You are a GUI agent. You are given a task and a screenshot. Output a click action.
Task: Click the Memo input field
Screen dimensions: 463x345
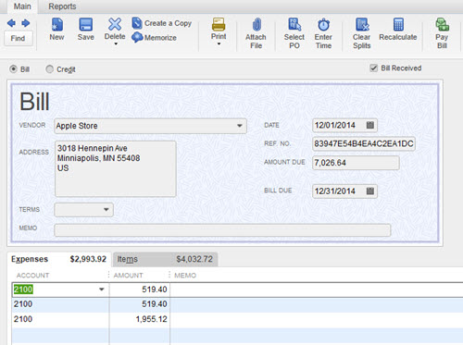tap(222, 230)
